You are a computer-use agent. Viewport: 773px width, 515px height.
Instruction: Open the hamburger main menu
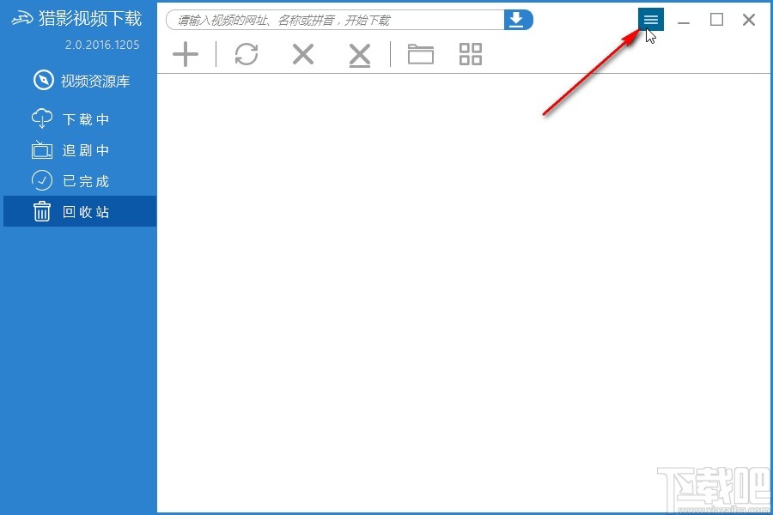(651, 19)
